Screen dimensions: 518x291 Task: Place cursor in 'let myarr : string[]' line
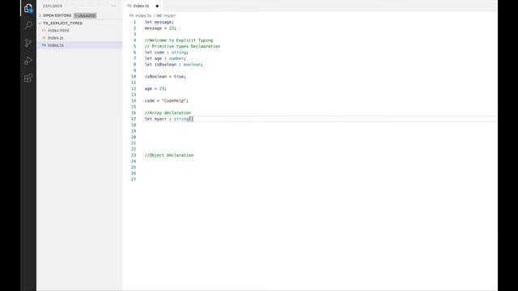(x=169, y=119)
